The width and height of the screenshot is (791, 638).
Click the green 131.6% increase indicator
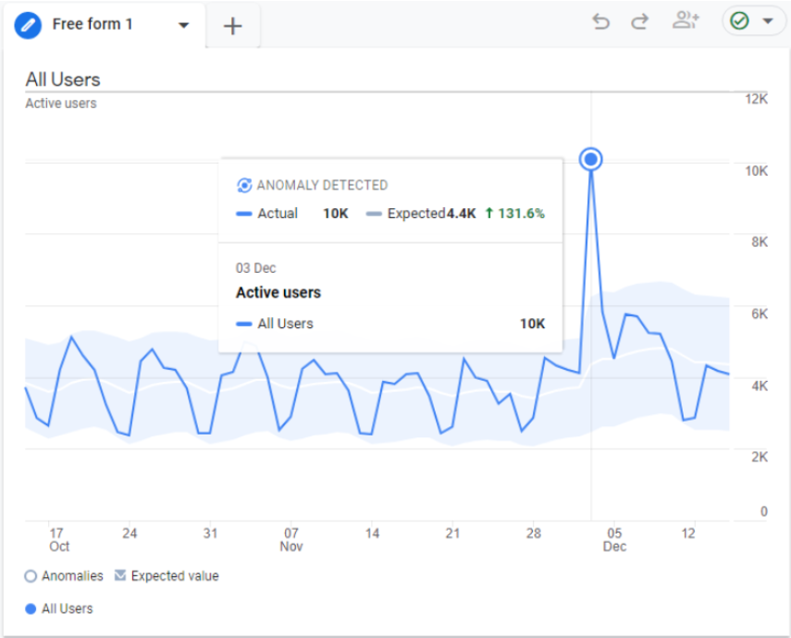click(x=515, y=214)
